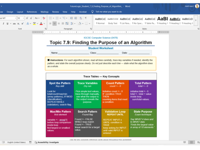Open the Design tab
This screenshot has height=150, width=200.
10,12
